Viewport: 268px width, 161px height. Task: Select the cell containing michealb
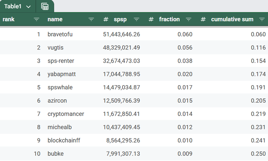[59, 127]
